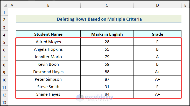The width and height of the screenshot is (190, 106).
Task: Select row 13 header
Action: point(4,102)
